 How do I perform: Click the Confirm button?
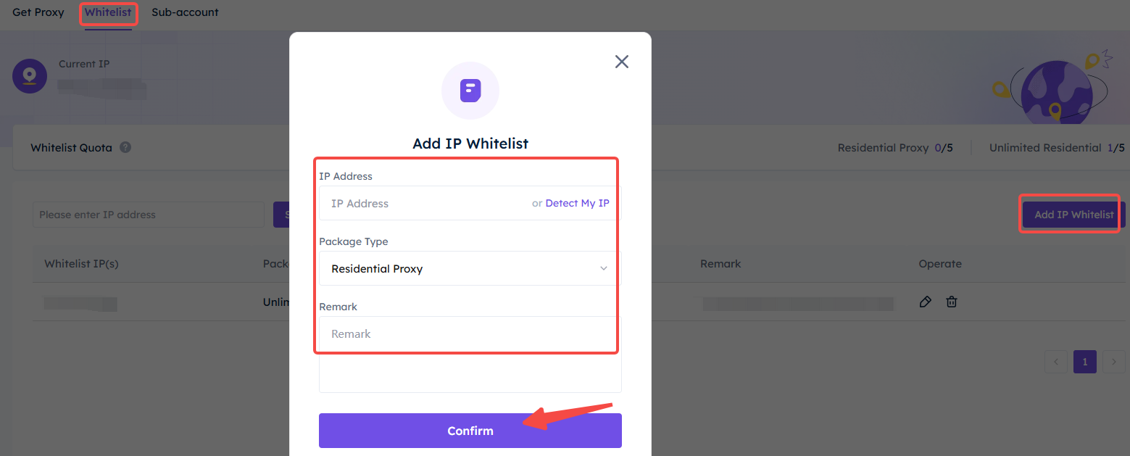click(470, 431)
